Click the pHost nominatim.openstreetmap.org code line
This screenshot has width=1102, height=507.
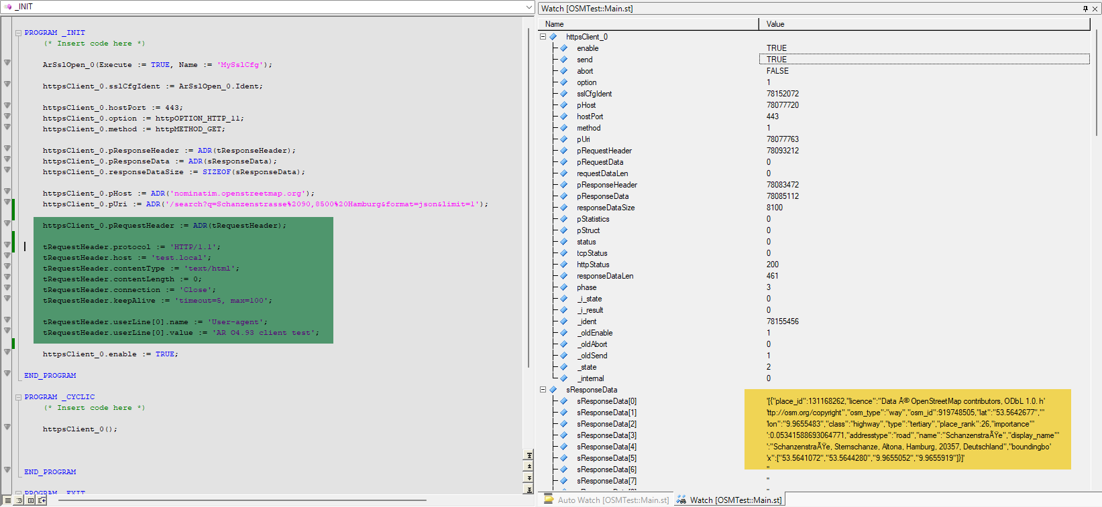pyautogui.click(x=178, y=194)
